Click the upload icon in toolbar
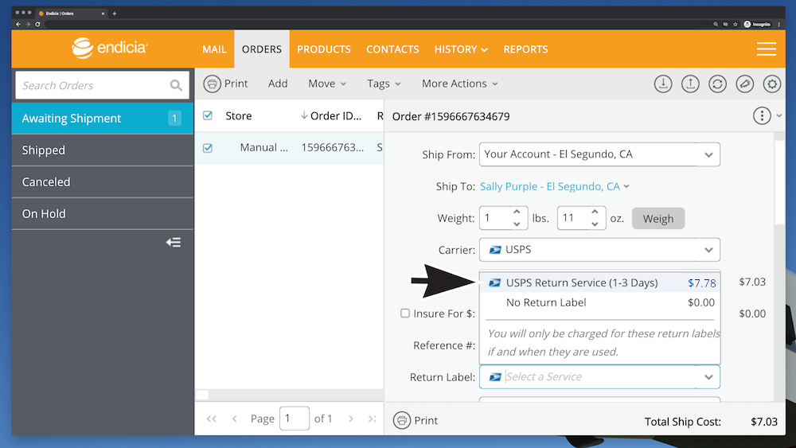This screenshot has width=796, height=448. [x=690, y=84]
